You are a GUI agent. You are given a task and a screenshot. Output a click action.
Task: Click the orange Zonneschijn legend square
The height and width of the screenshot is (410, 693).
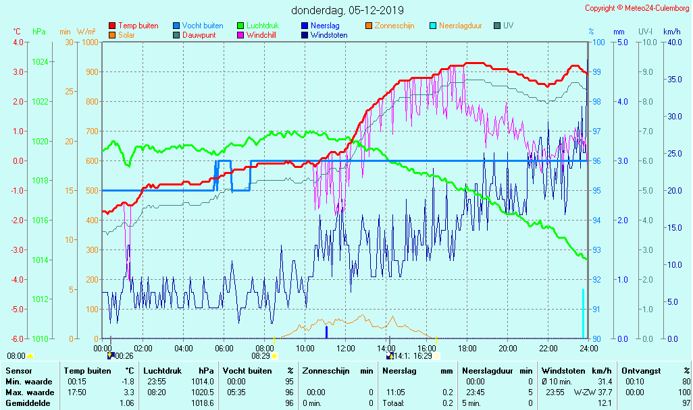click(369, 26)
